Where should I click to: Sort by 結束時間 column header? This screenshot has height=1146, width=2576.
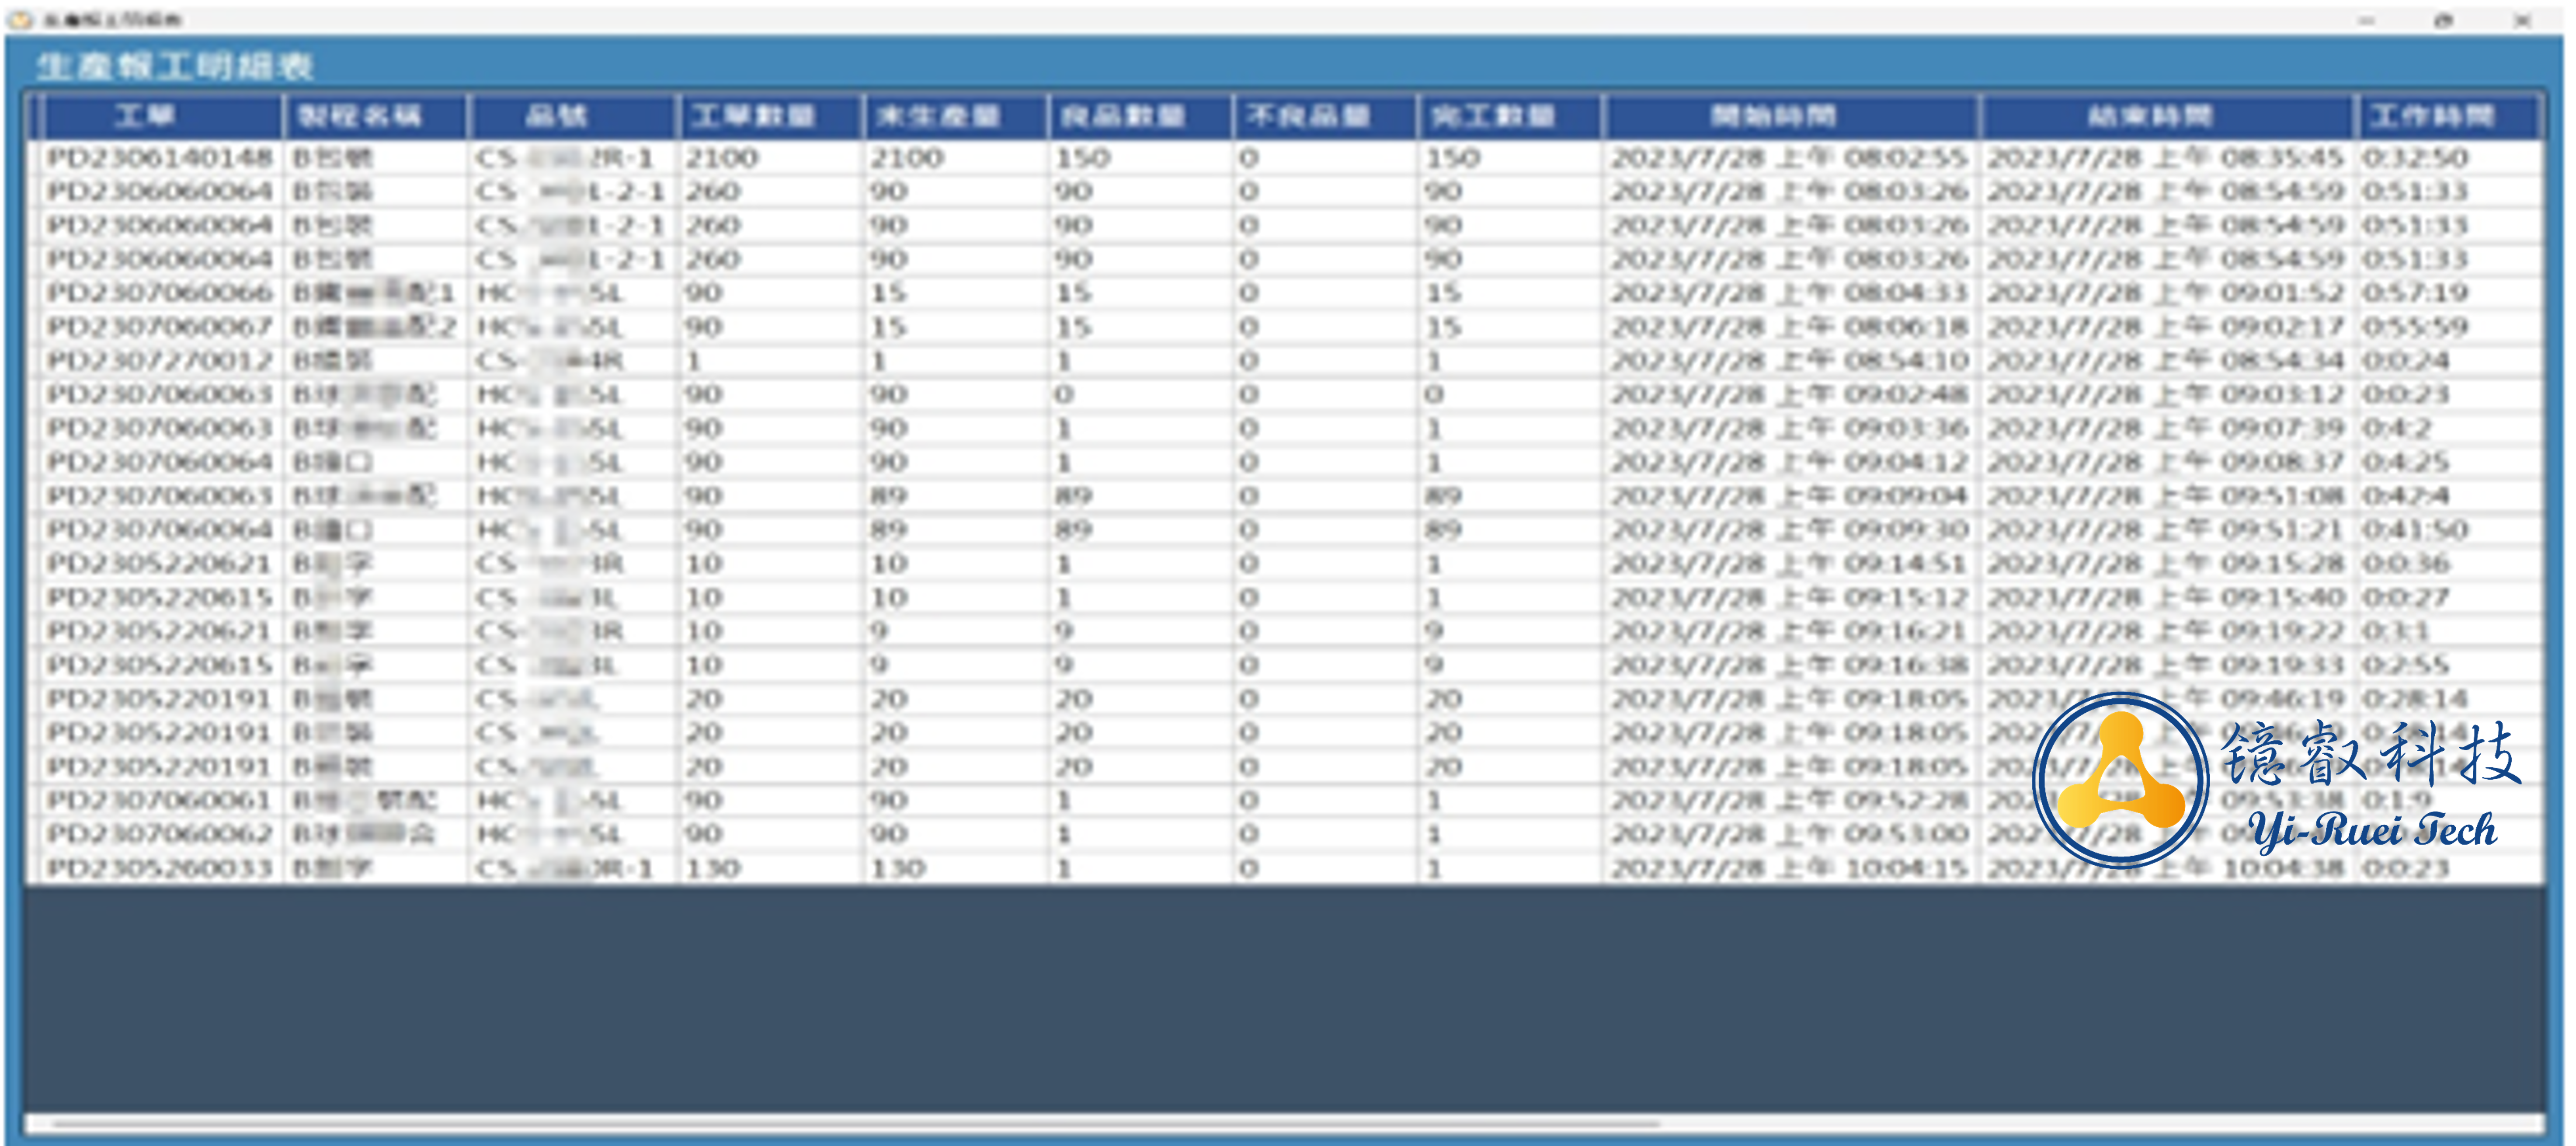2168,117
